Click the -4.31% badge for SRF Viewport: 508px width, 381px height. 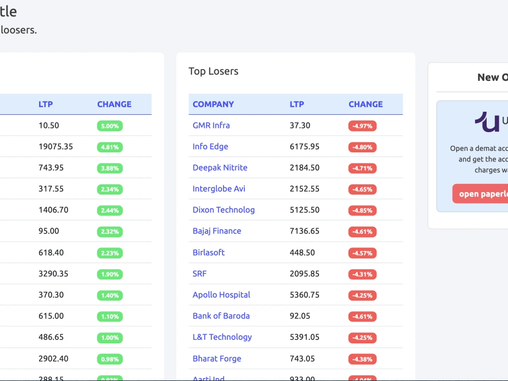pos(363,274)
